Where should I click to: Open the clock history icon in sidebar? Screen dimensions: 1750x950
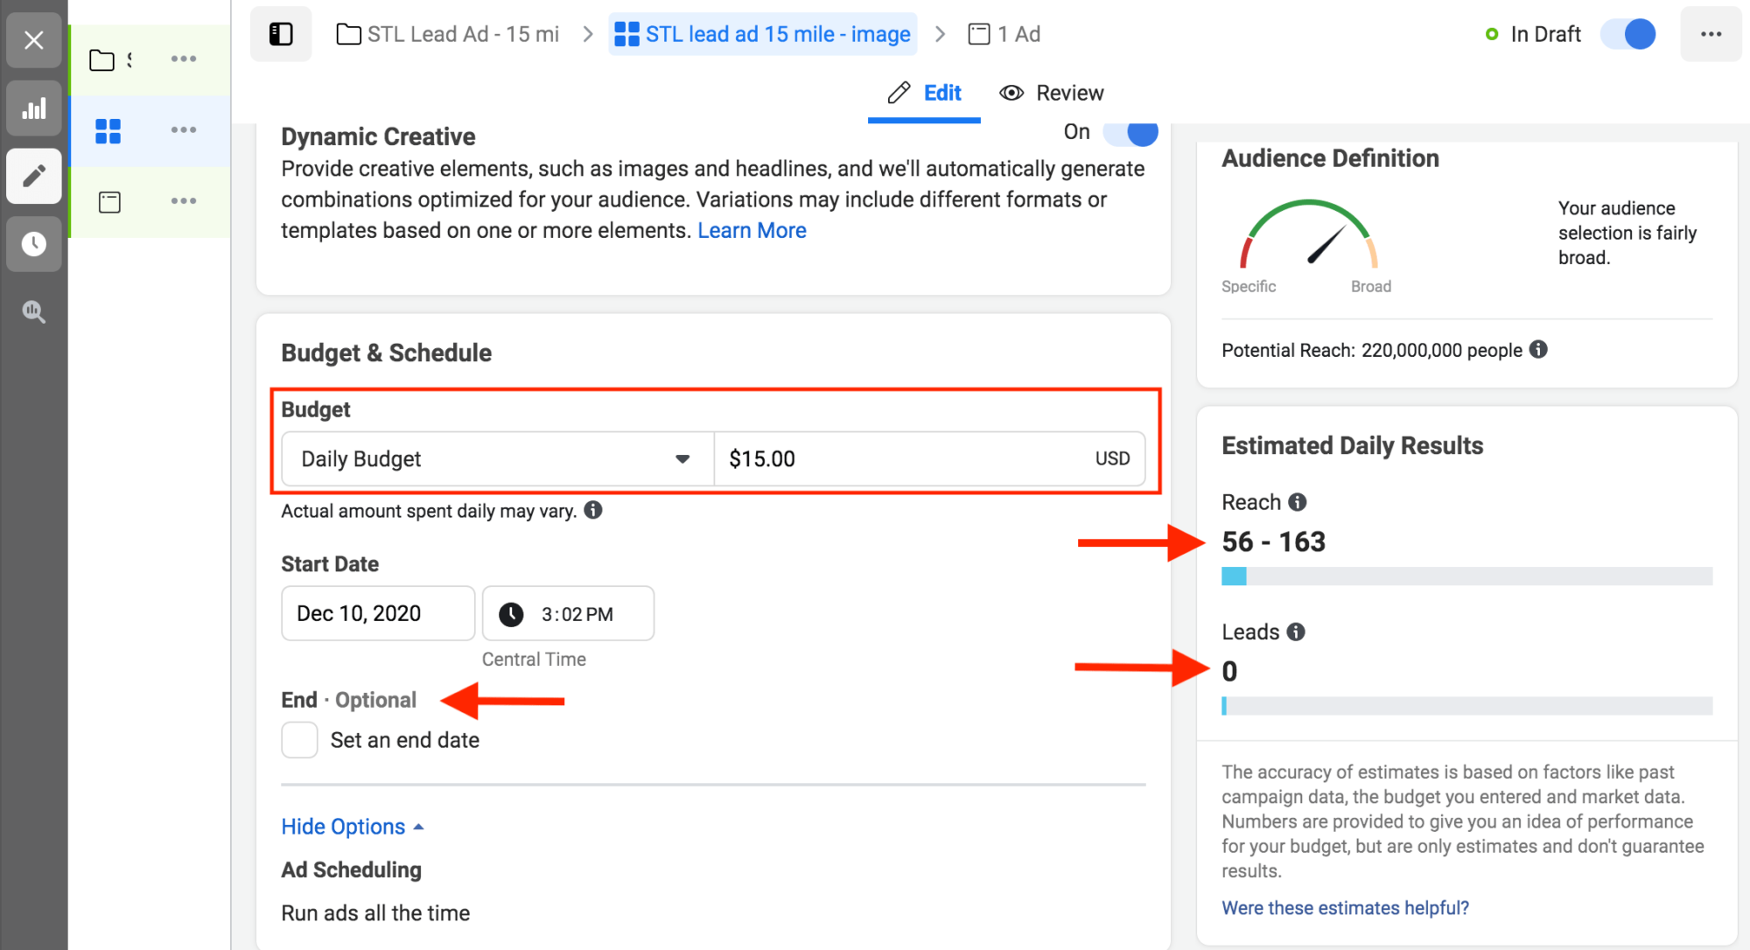(34, 243)
